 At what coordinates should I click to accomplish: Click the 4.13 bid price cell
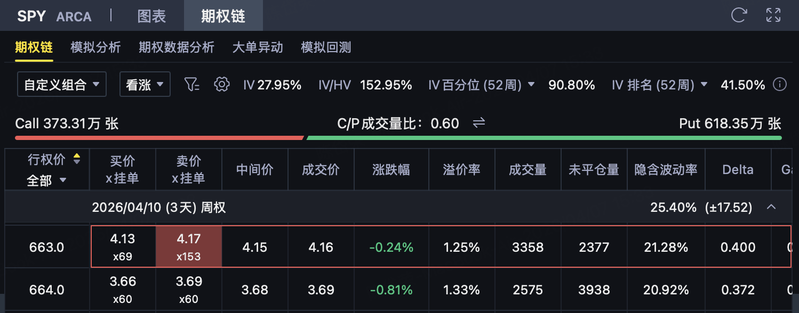tap(123, 246)
